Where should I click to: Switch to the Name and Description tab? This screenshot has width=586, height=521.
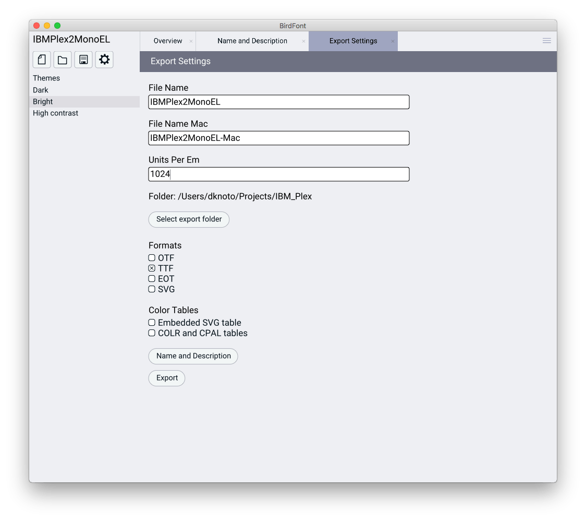pyautogui.click(x=252, y=41)
